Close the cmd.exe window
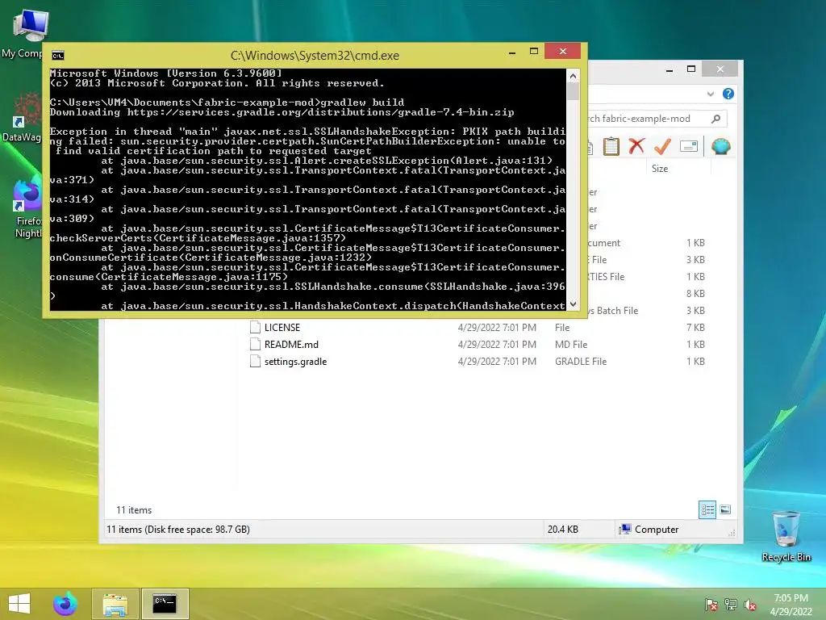826x620 pixels. [x=562, y=51]
